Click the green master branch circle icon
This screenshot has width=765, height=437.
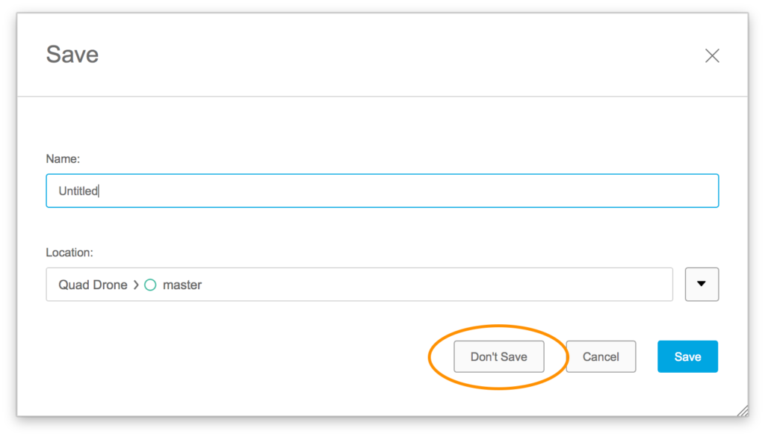pos(150,285)
